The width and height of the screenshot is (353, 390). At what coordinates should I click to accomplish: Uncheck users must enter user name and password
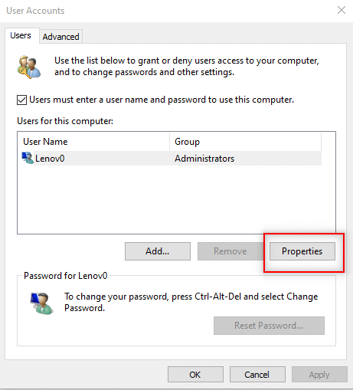tap(21, 100)
